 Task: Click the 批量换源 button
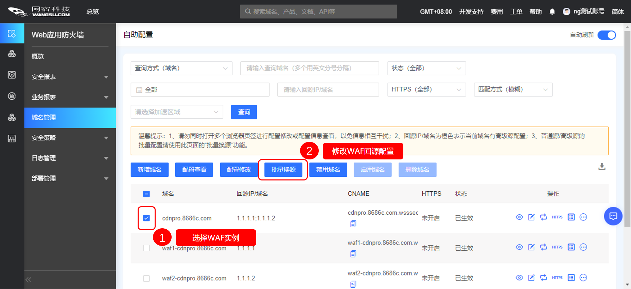click(283, 170)
